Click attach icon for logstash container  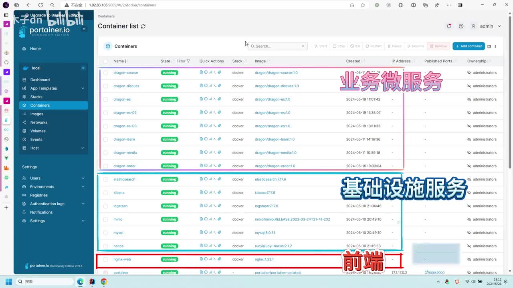click(219, 206)
